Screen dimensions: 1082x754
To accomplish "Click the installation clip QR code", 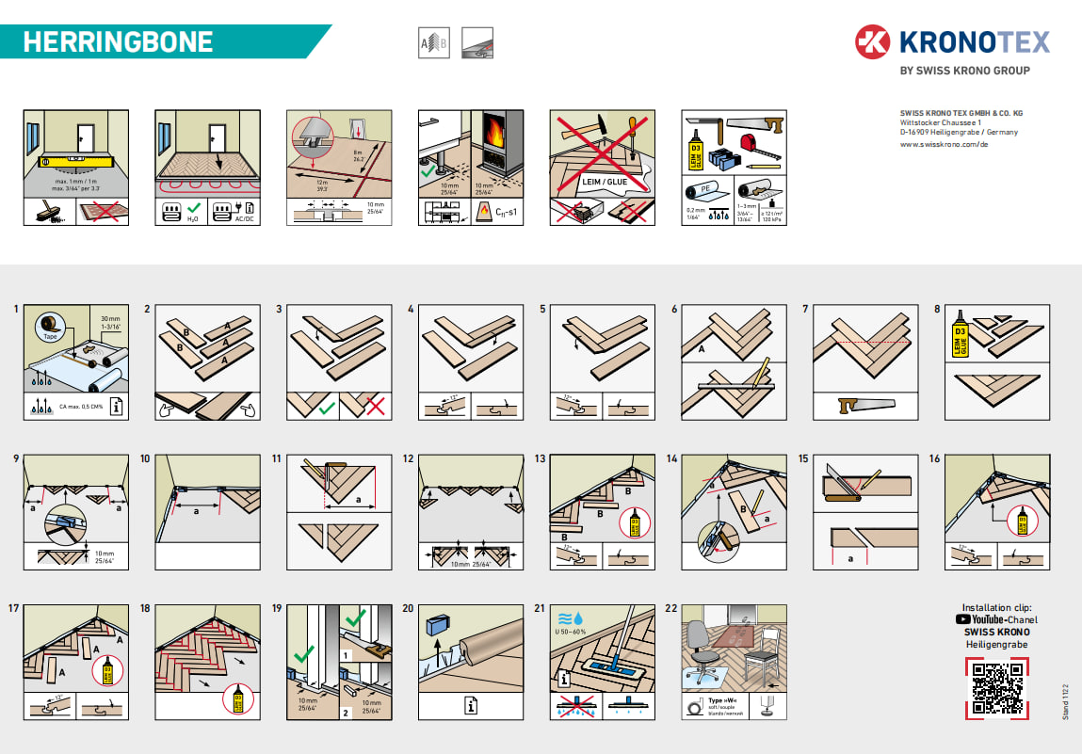I will pyautogui.click(x=997, y=688).
